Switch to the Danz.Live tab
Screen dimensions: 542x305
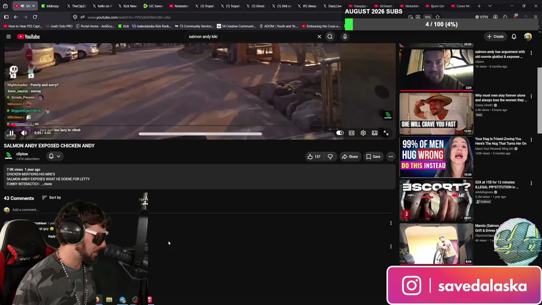pyautogui.click(x=332, y=6)
